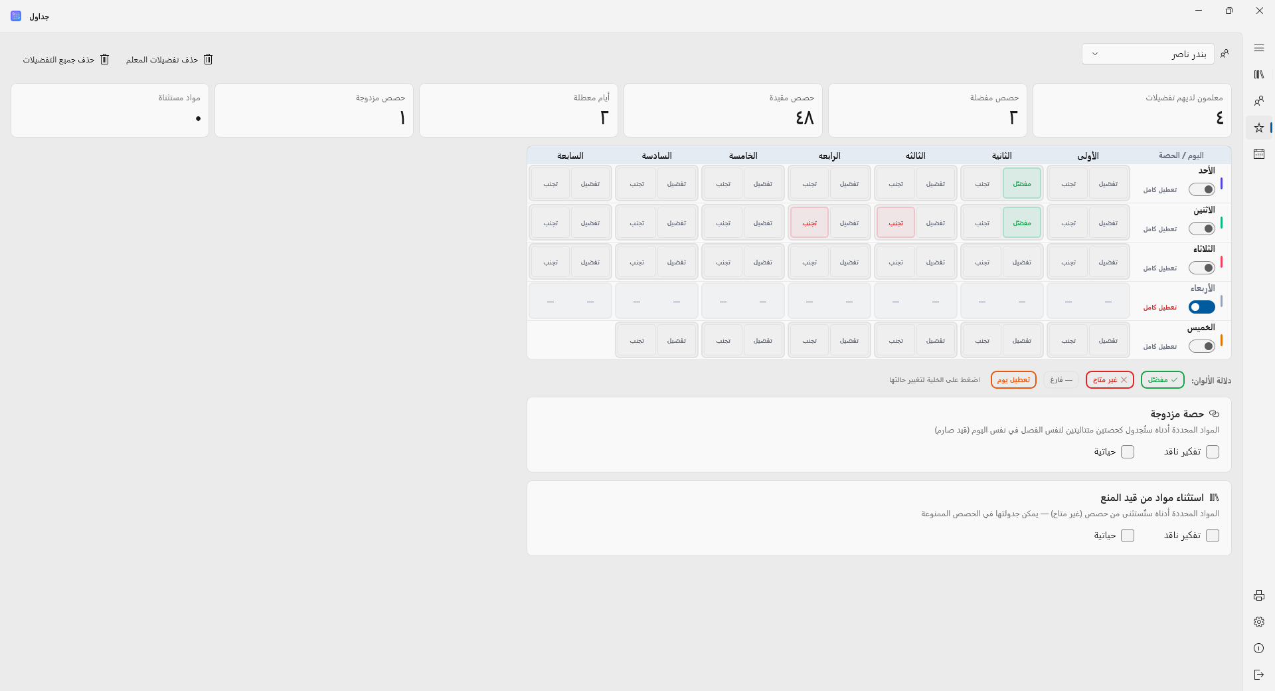The width and height of the screenshot is (1275, 691).
Task: Disable full-day off for الأربعاء
Action: (1201, 307)
